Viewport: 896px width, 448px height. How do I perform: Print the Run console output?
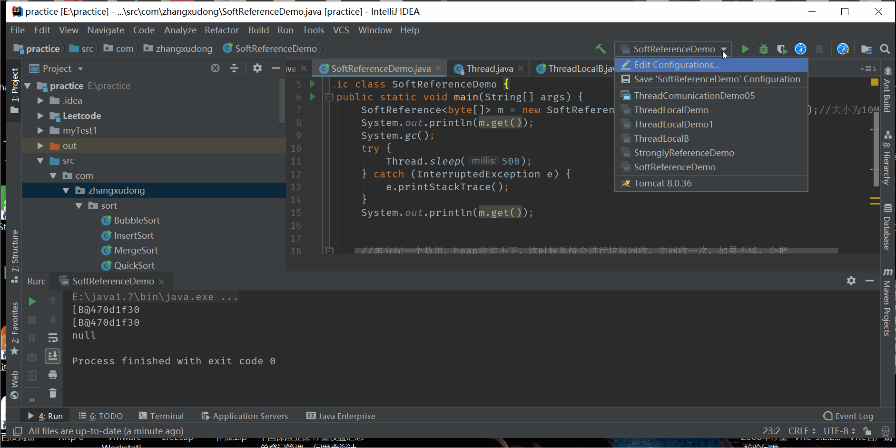(x=53, y=375)
